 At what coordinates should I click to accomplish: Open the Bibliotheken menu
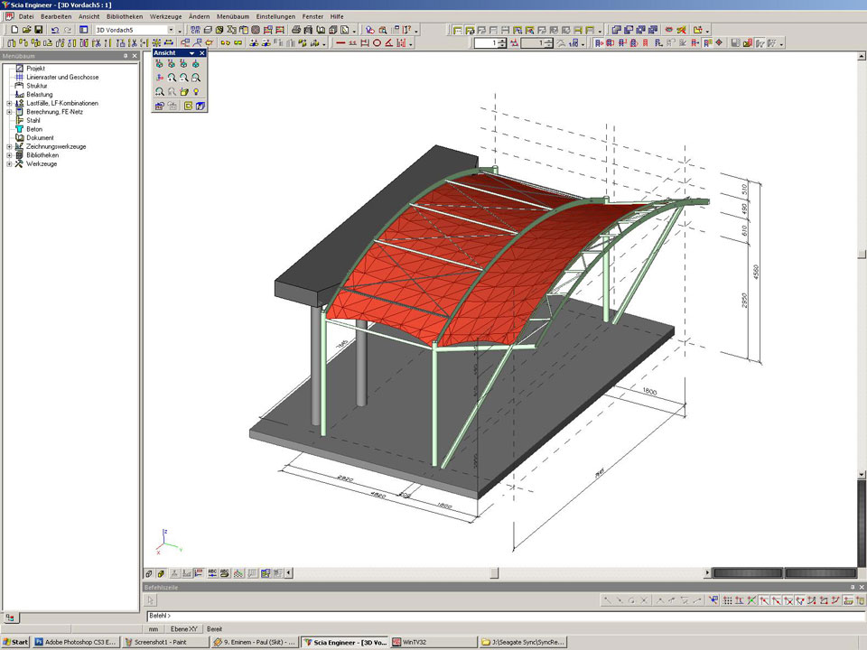click(x=124, y=16)
